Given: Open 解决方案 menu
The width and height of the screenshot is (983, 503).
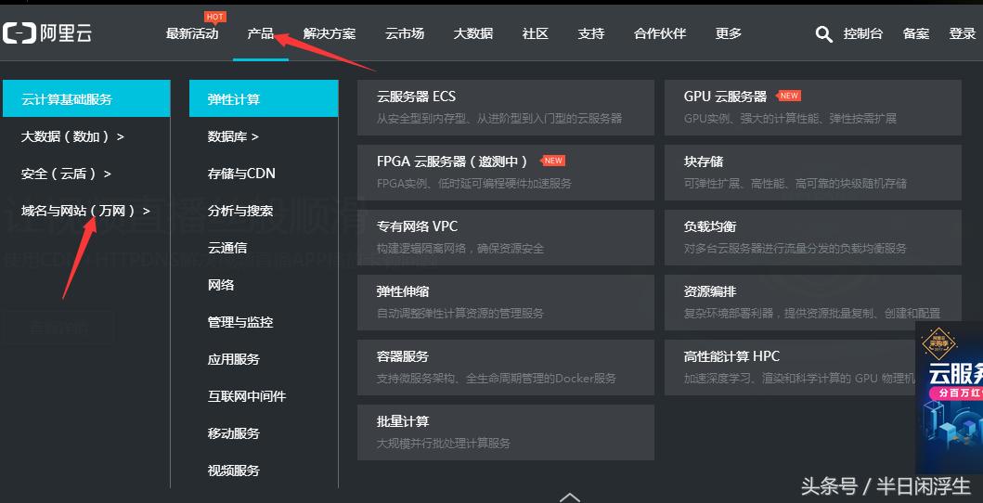Looking at the screenshot, I should click(330, 33).
